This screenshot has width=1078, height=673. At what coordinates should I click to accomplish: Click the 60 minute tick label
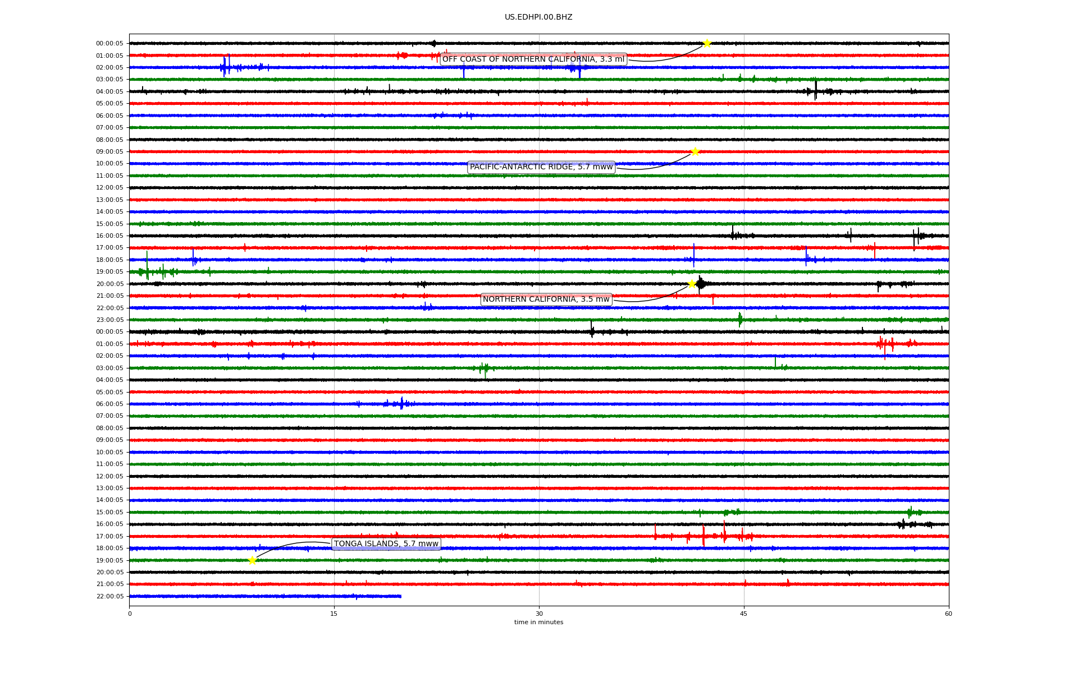tap(948, 614)
